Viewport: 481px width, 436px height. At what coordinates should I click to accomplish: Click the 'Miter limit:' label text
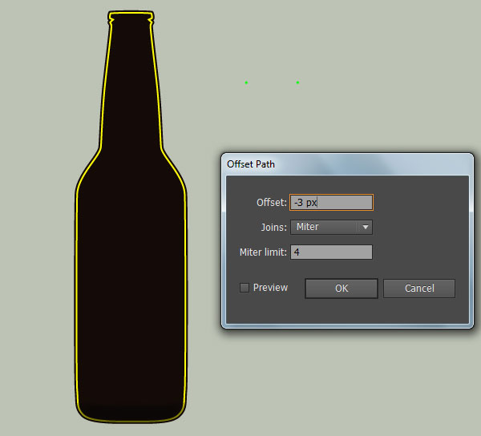[263, 252]
